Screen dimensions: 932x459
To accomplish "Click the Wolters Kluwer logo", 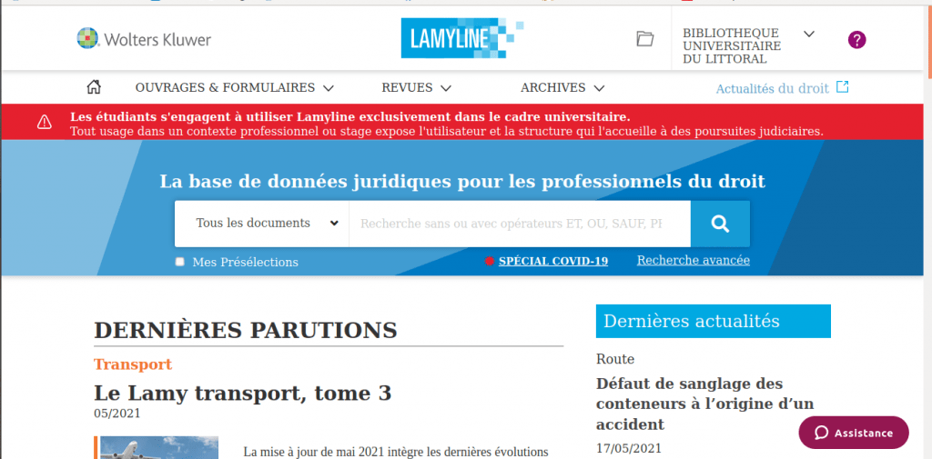I will [144, 39].
